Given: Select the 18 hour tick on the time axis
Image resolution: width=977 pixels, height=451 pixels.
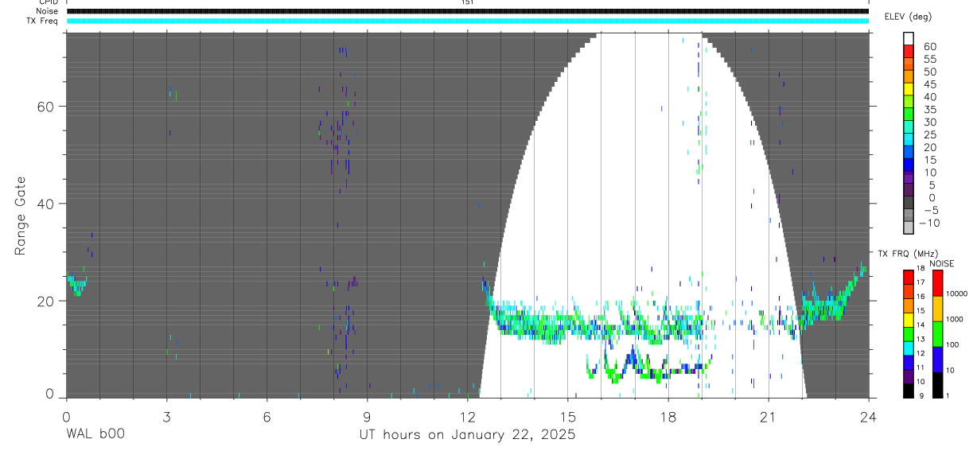Looking at the screenshot, I should [668, 416].
